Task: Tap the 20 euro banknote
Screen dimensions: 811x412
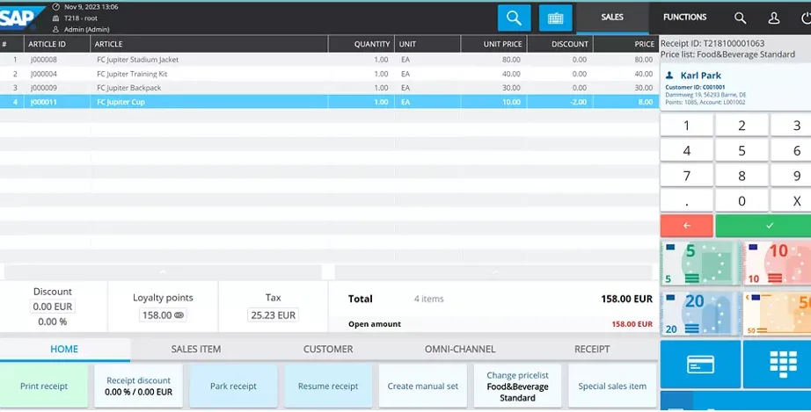Action: tap(699, 314)
